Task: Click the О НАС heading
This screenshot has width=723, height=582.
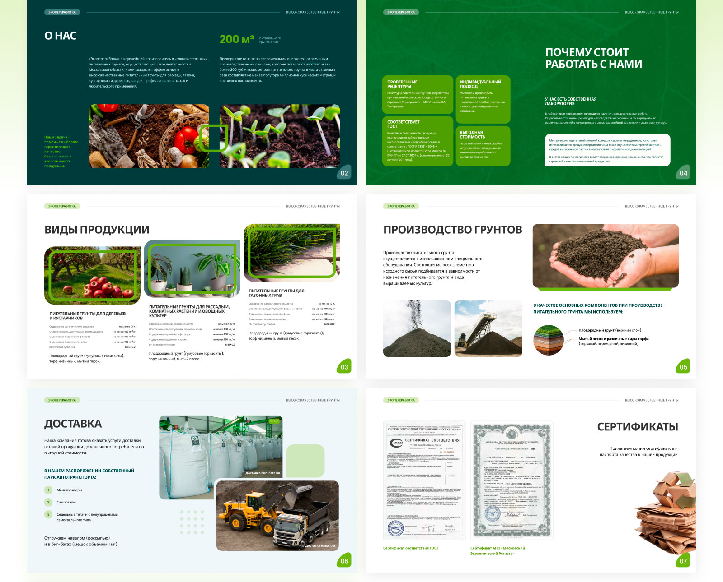Action: (61, 36)
